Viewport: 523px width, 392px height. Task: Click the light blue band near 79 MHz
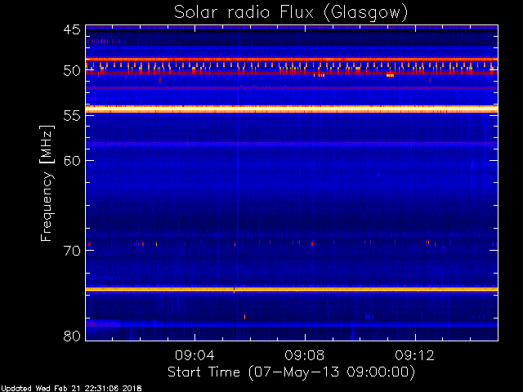point(291,324)
